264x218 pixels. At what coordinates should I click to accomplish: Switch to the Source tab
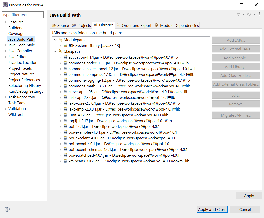tap(60, 25)
